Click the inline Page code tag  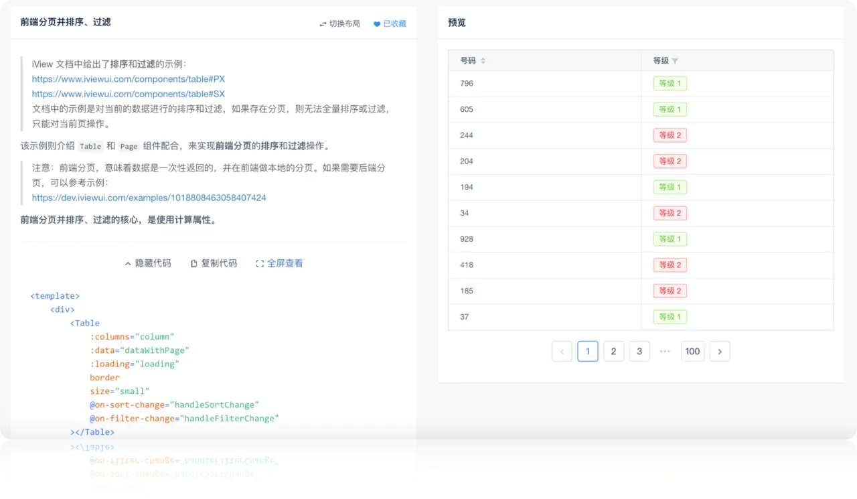pos(129,146)
